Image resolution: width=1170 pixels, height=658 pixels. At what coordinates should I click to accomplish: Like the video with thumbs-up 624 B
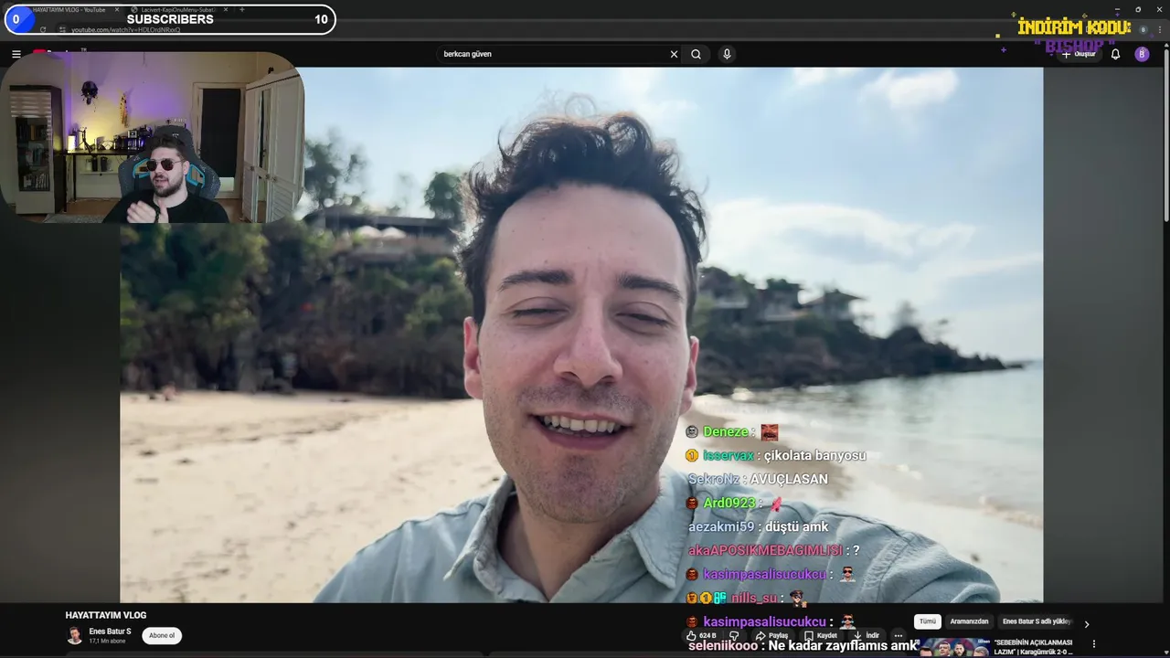(701, 635)
